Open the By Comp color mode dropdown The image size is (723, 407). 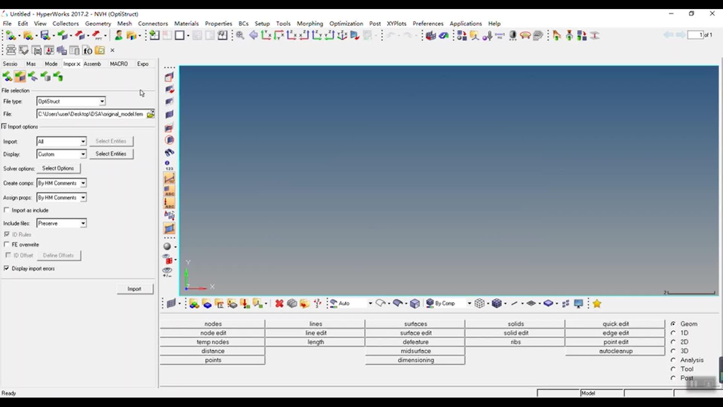[x=469, y=303]
